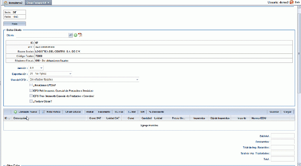Click the Cliente search input field

[x=43, y=35]
